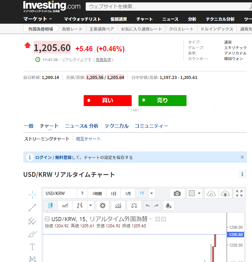
Task: Click the compare symbols scale icon
Action: coord(134,206)
